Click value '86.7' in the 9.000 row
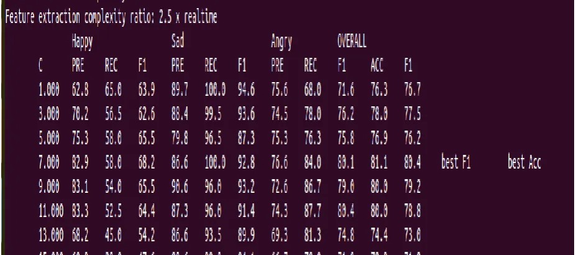Screen dimensions: 576x255 [x=313, y=187]
